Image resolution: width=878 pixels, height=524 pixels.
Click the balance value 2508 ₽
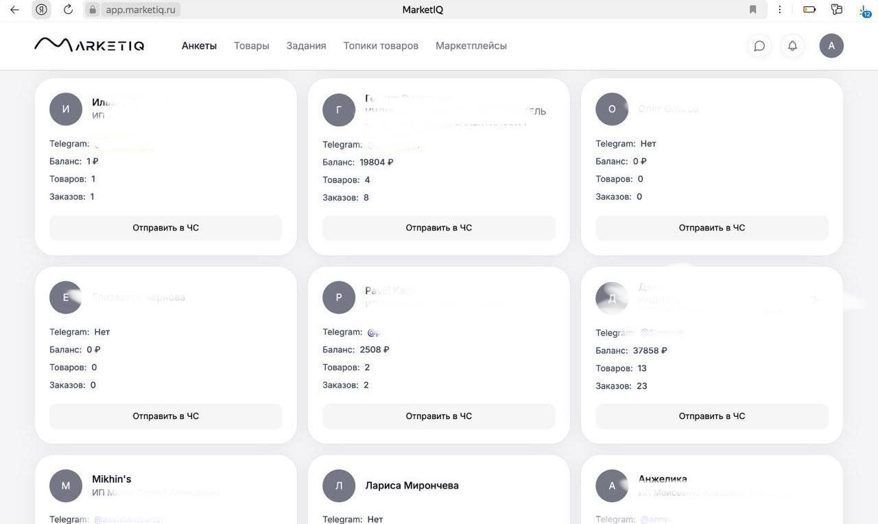tap(375, 350)
